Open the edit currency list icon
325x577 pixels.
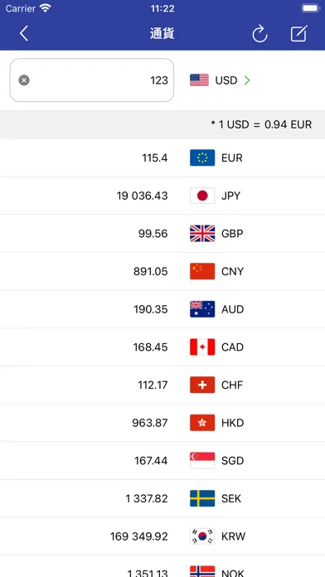[x=298, y=33]
